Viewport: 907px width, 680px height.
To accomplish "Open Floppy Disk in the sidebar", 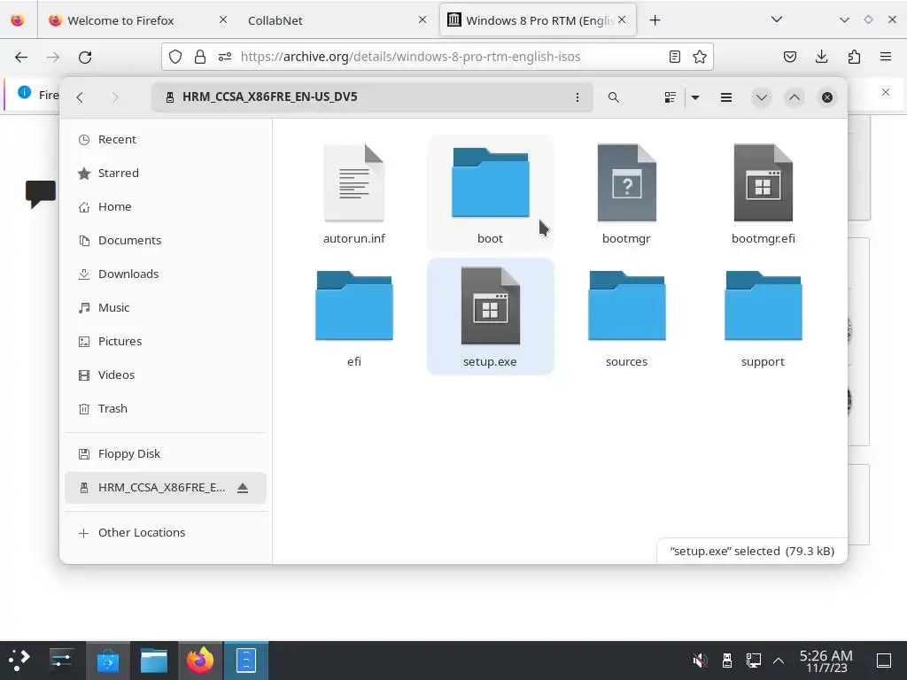I will (x=166, y=454).
